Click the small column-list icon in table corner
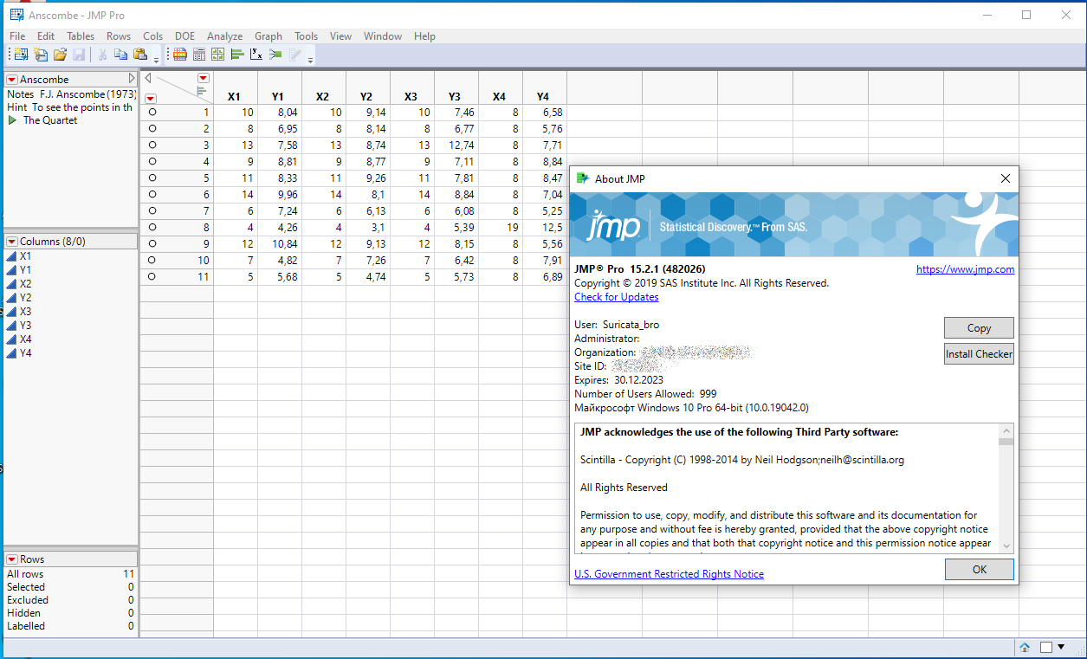 pyautogui.click(x=201, y=91)
